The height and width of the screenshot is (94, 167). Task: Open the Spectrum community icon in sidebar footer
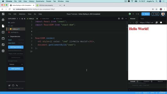(x=17, y=85)
